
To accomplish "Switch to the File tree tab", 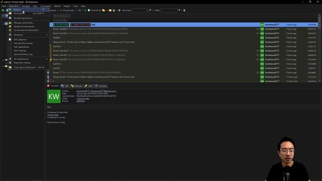I will coord(76,86).
